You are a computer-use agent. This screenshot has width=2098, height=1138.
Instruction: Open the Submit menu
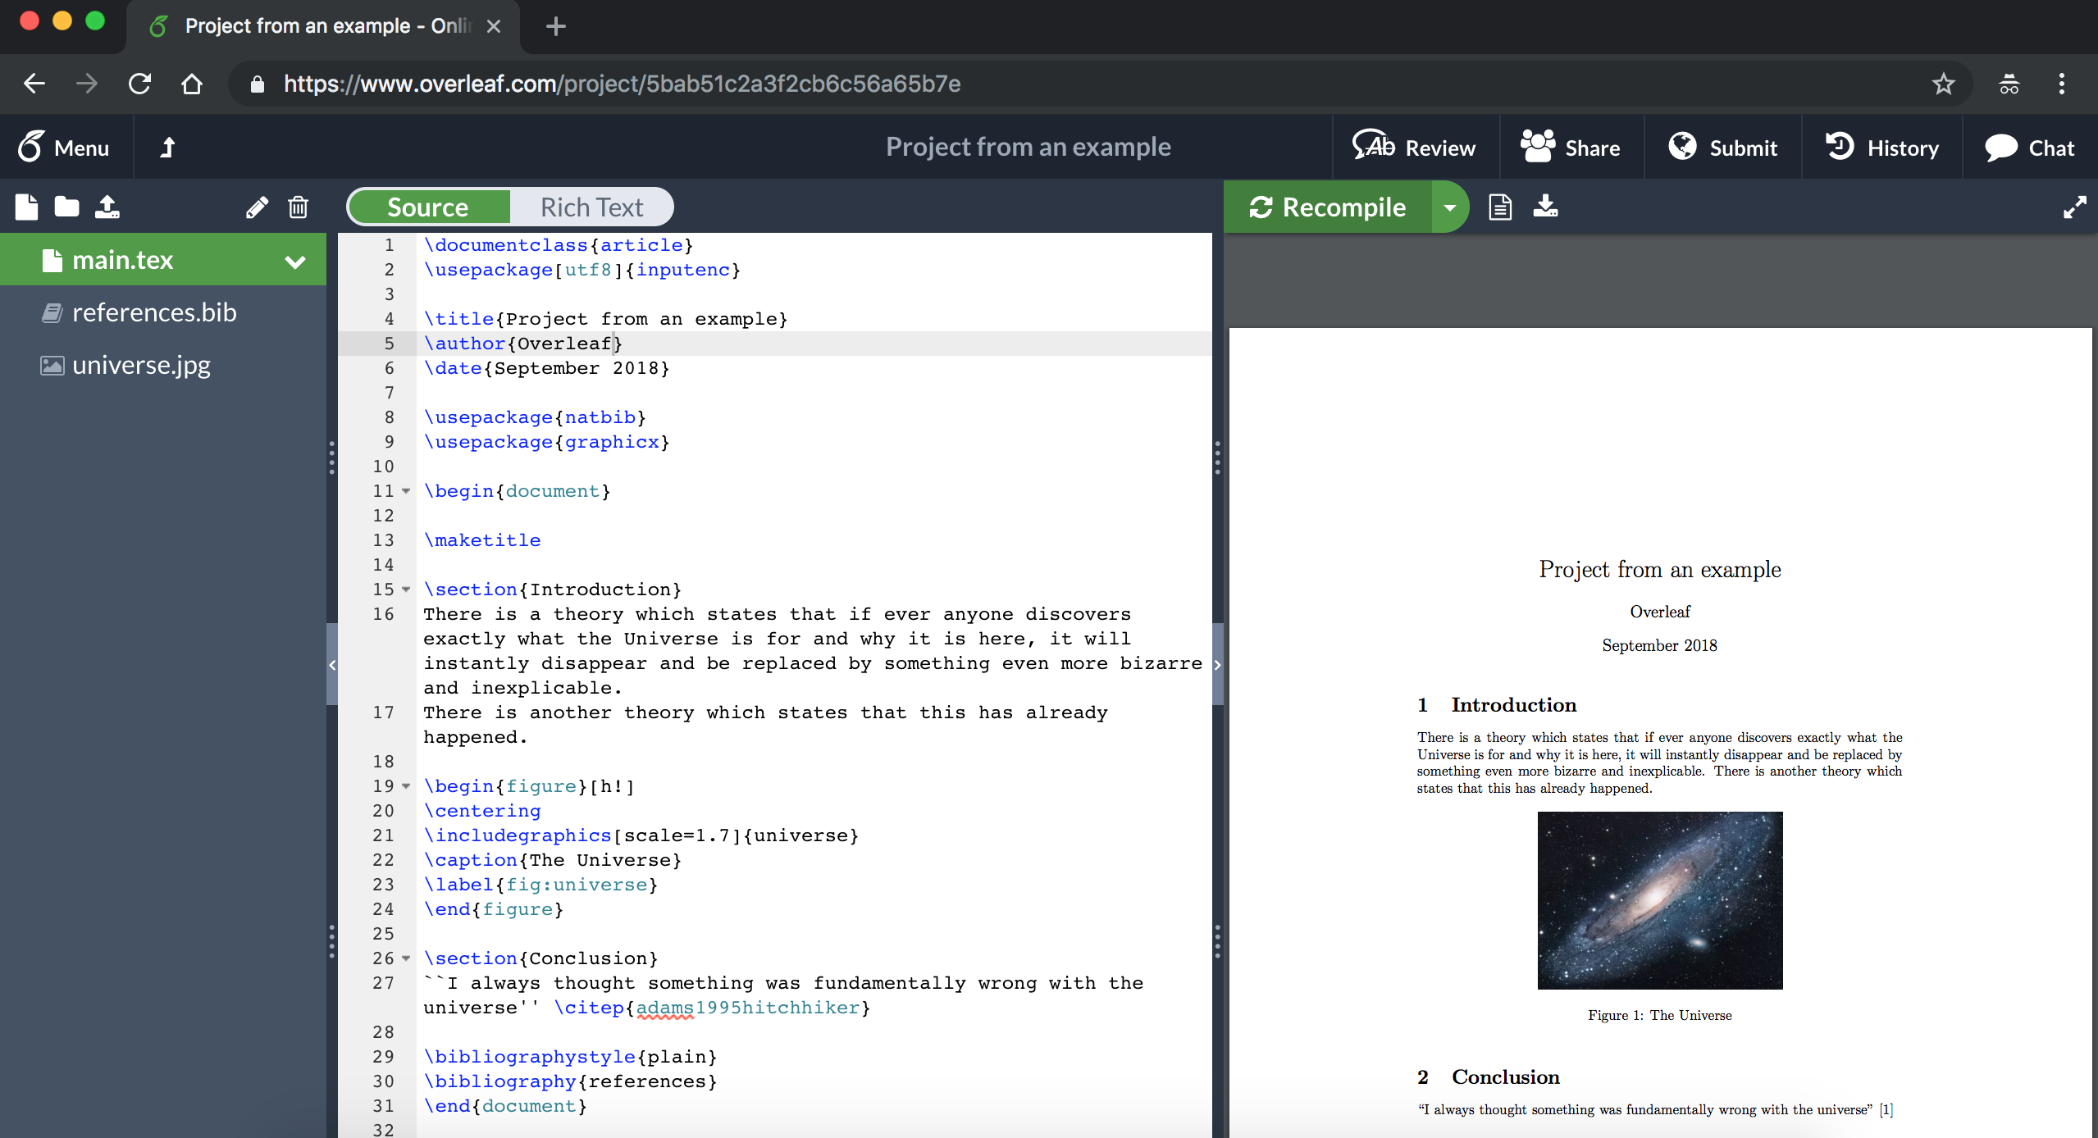pyautogui.click(x=1722, y=146)
